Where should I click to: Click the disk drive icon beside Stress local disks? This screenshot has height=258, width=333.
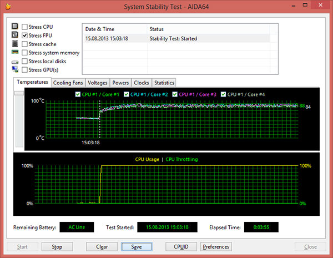[x=15, y=62]
